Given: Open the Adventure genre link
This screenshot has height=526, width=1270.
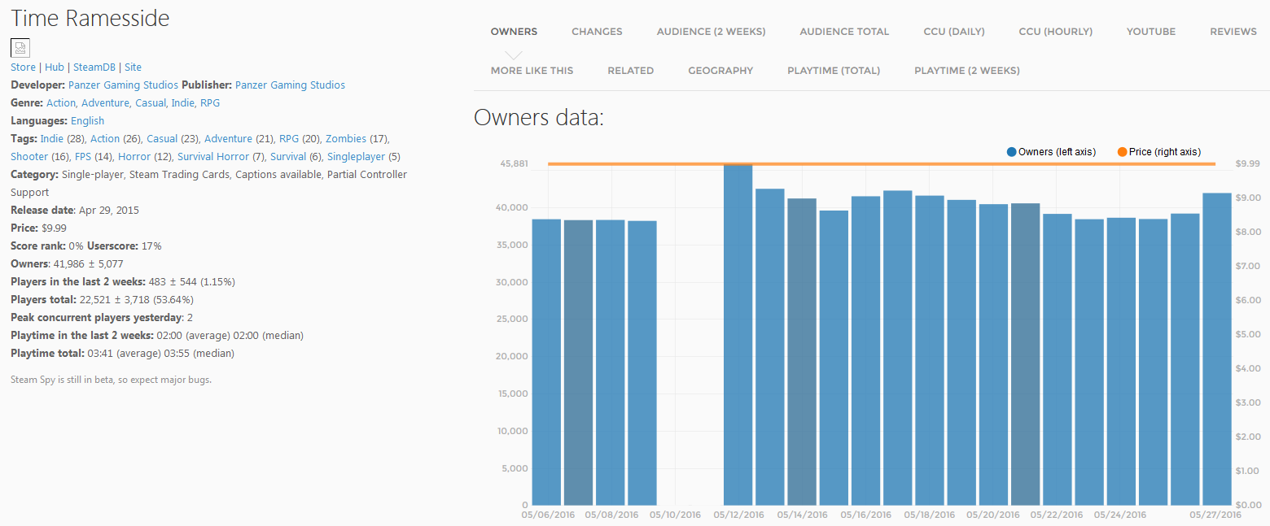Looking at the screenshot, I should 105,103.
